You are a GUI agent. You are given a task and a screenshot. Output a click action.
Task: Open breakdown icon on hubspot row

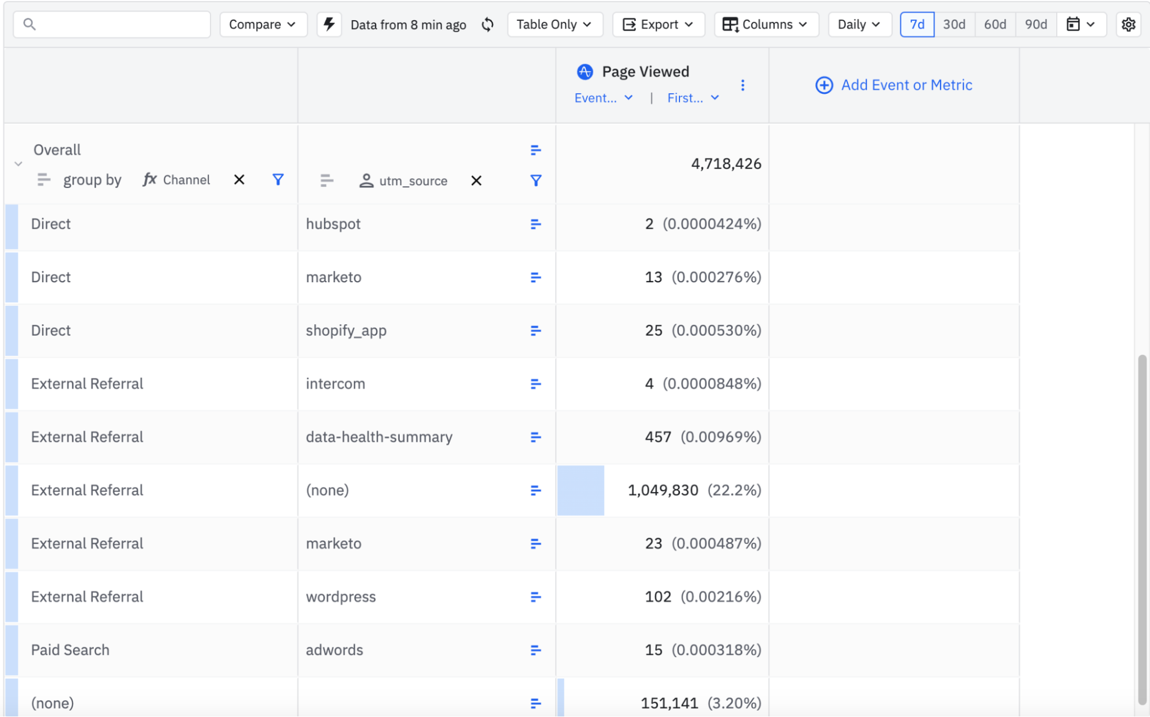point(536,224)
